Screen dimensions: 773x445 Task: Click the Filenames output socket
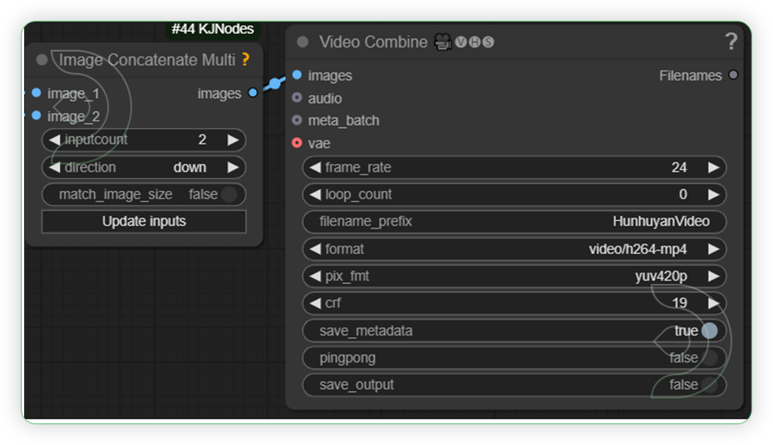pyautogui.click(x=734, y=75)
